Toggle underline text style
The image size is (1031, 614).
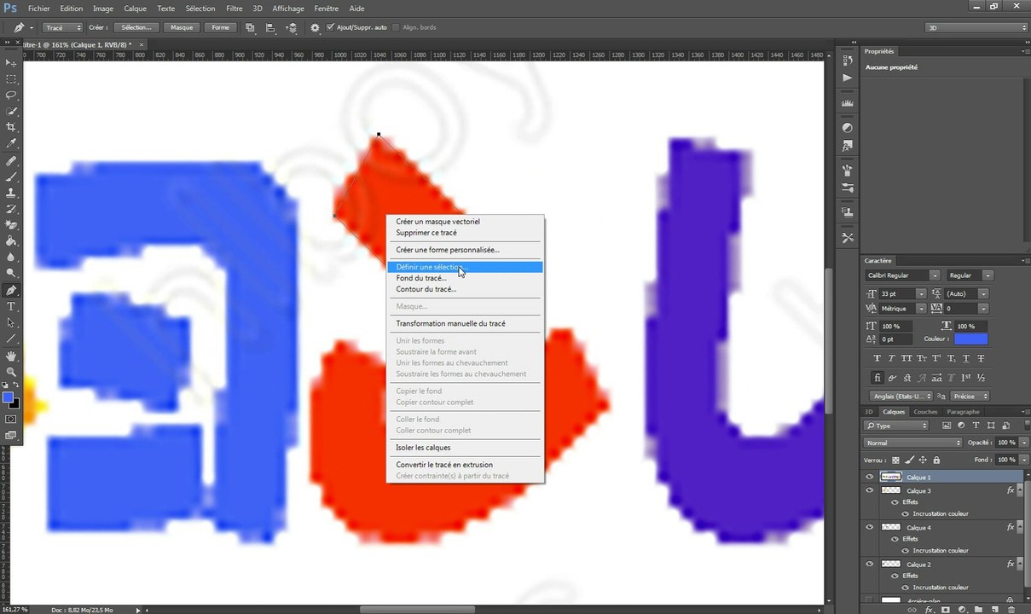(967, 358)
